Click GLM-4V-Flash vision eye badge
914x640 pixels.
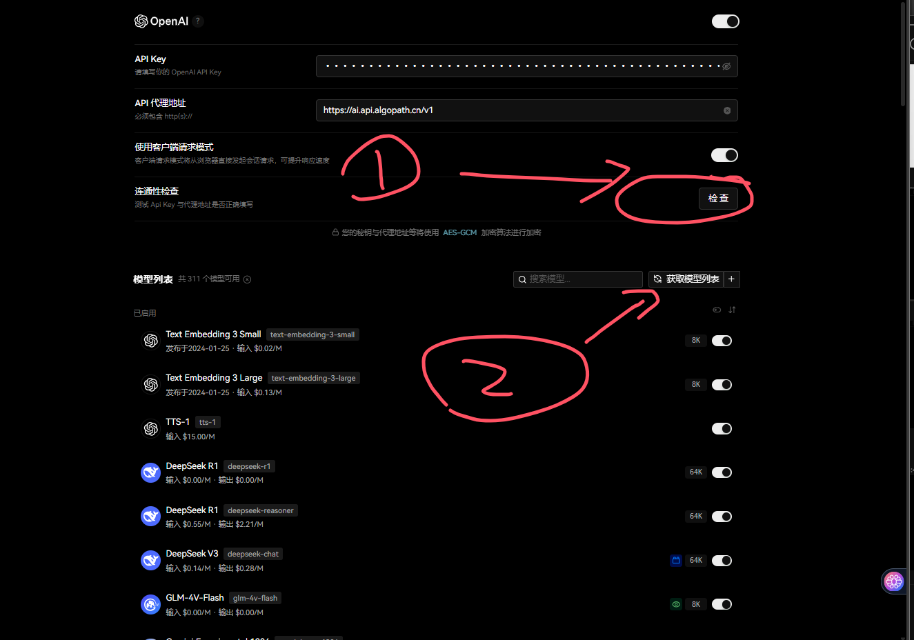click(676, 604)
